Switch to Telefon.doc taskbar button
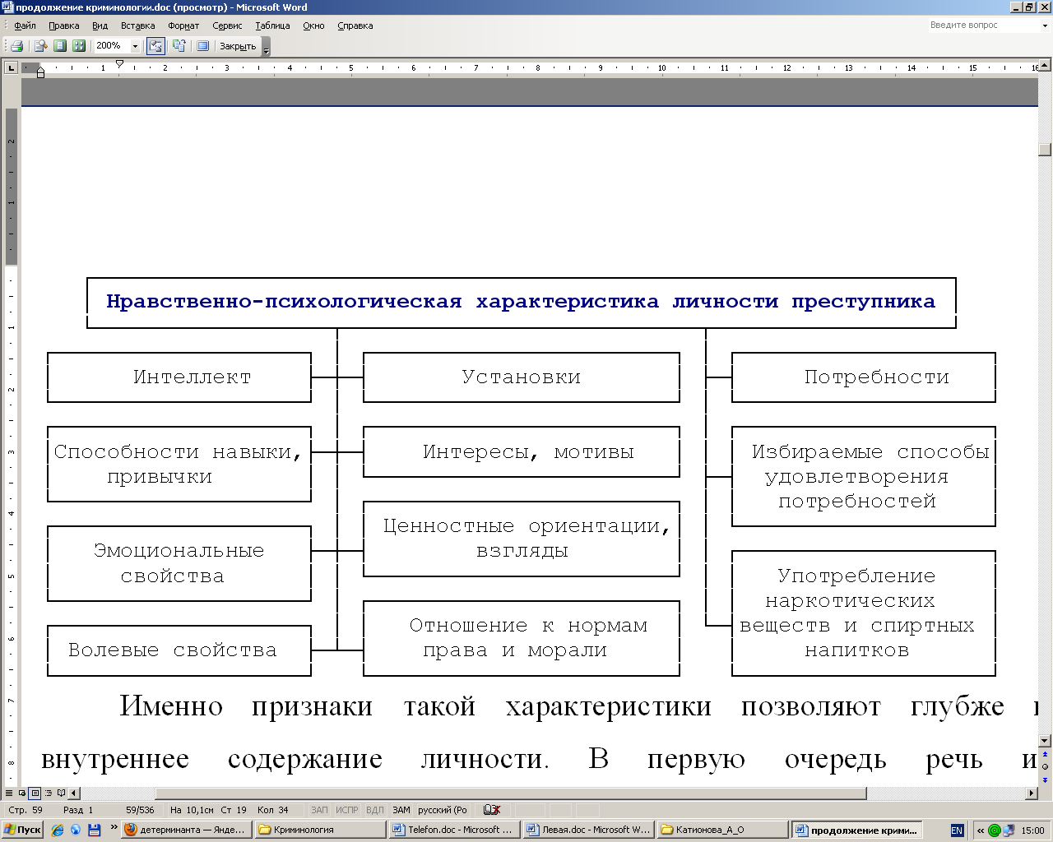This screenshot has width=1053, height=842. pos(453,830)
